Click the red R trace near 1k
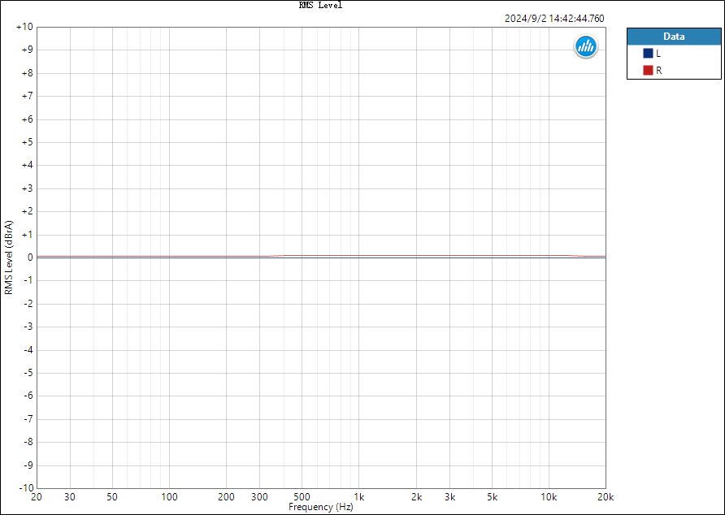 [358, 256]
